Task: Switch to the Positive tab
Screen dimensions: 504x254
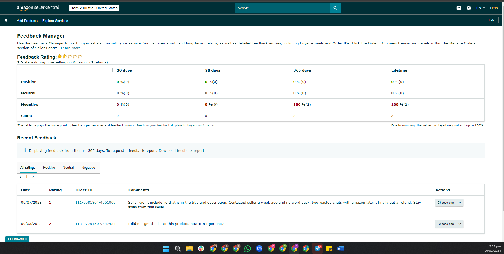Action: click(x=49, y=168)
